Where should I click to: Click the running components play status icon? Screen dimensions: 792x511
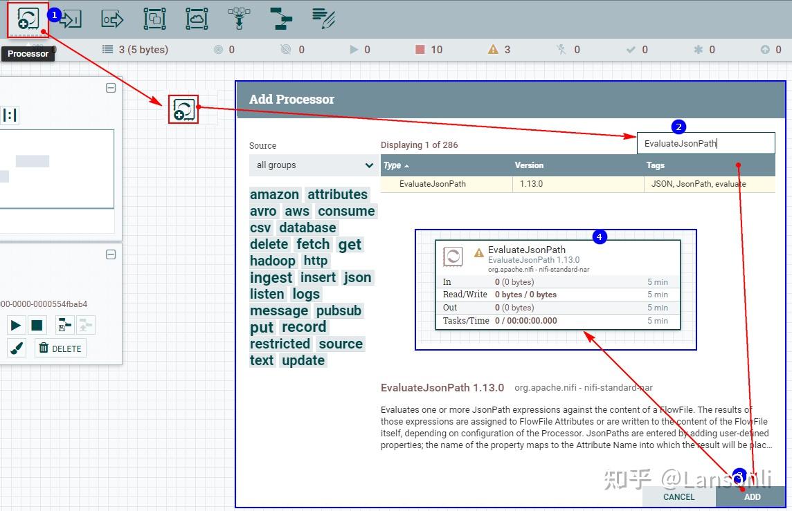(x=354, y=49)
